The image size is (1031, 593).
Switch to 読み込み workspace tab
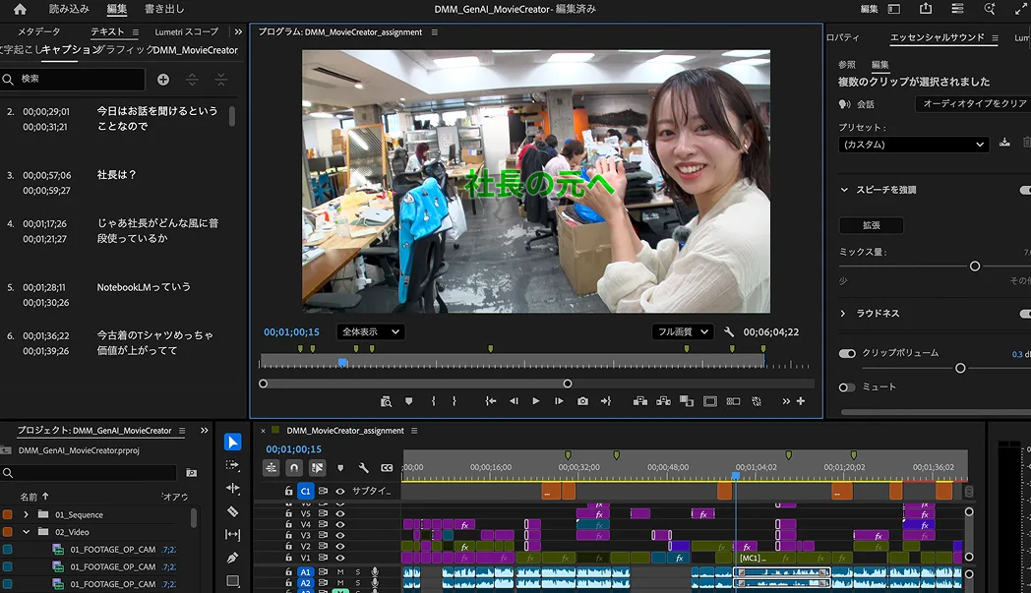pos(69,9)
